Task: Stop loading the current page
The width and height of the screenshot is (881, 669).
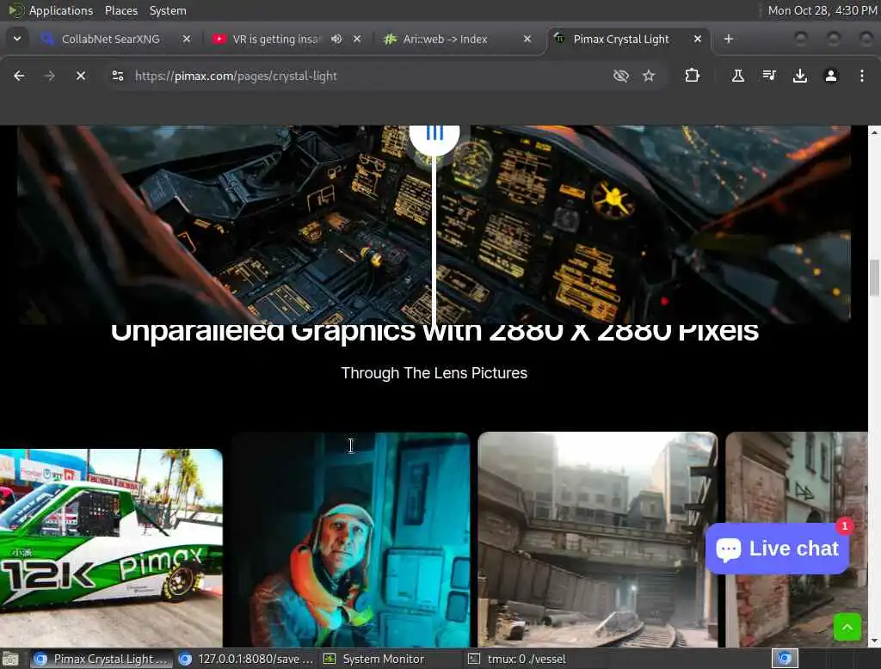Action: coord(80,76)
